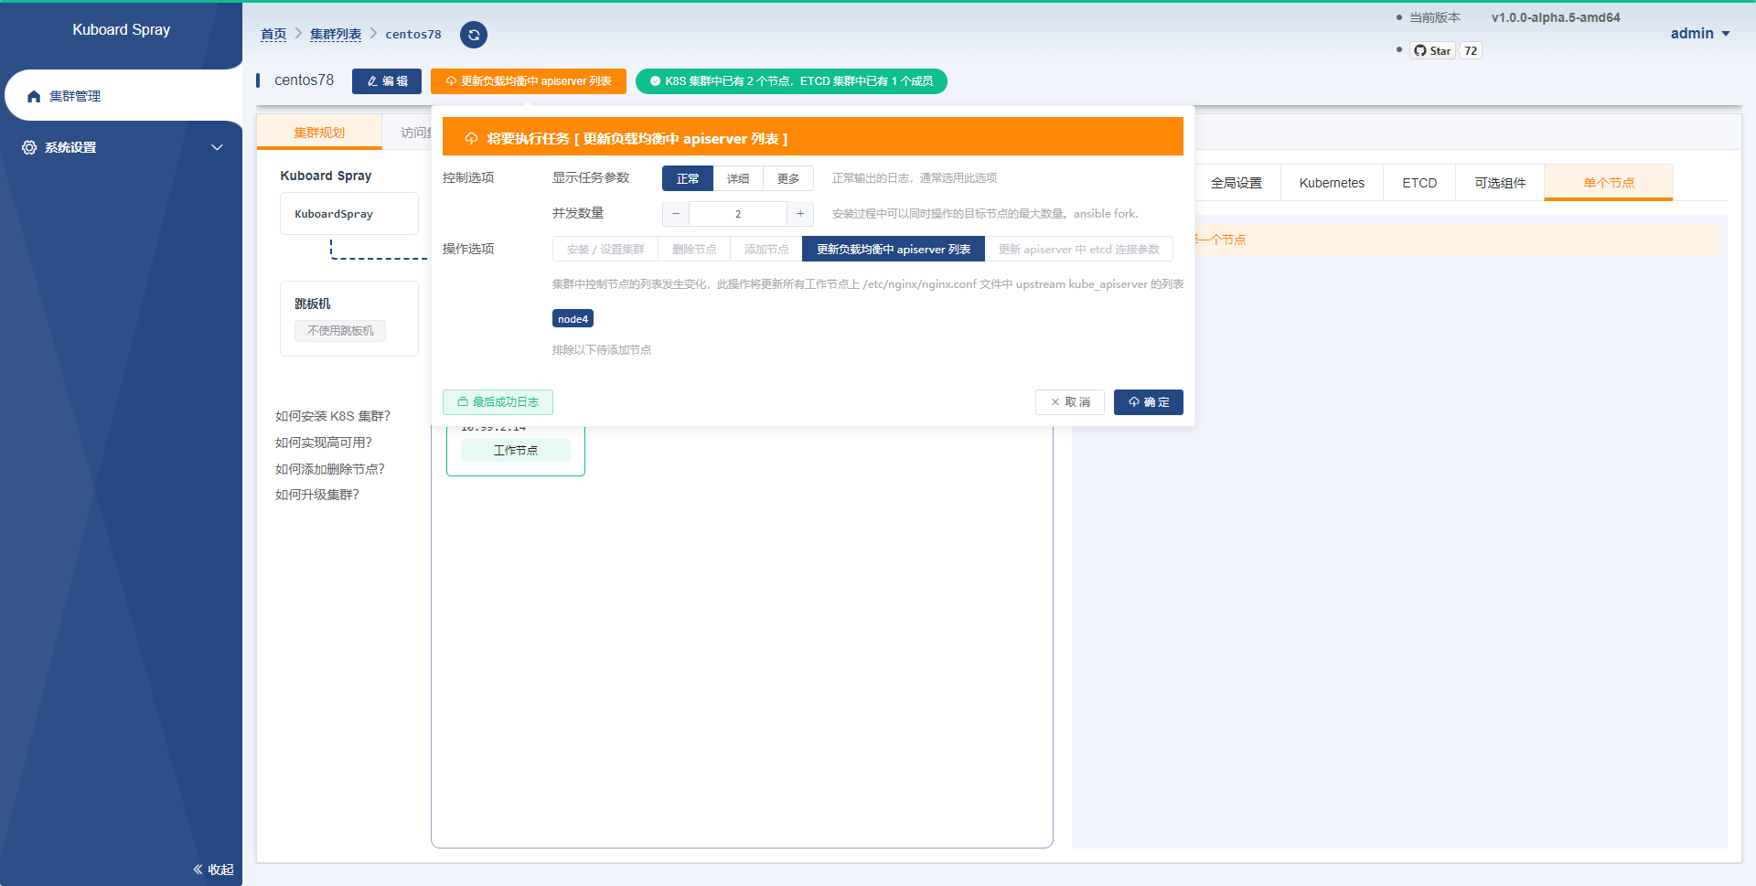Open 集群列表 breadcrumb link
This screenshot has width=1756, height=886.
(x=336, y=34)
